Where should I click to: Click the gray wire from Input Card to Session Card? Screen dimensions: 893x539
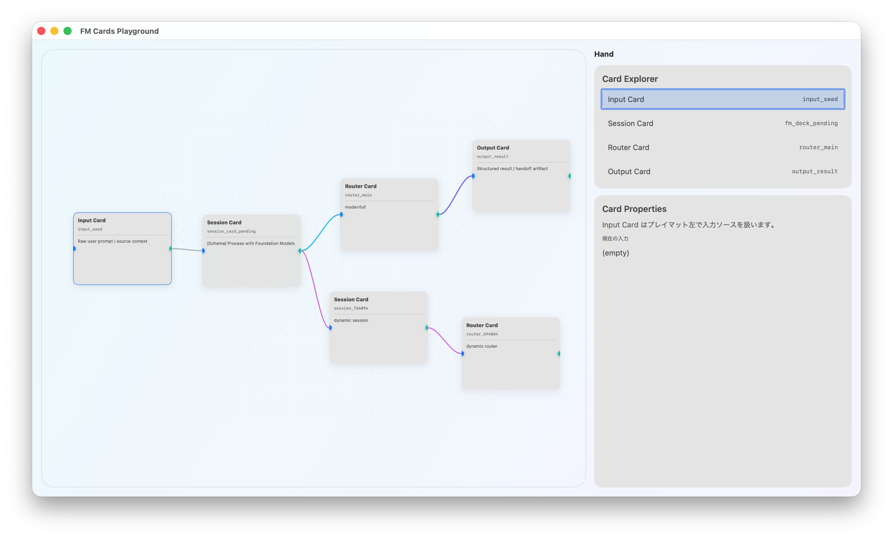tap(187, 249)
